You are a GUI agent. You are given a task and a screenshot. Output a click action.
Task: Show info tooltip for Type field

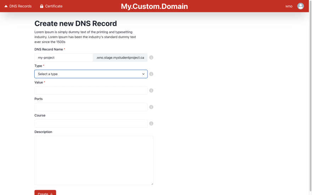(x=151, y=74)
